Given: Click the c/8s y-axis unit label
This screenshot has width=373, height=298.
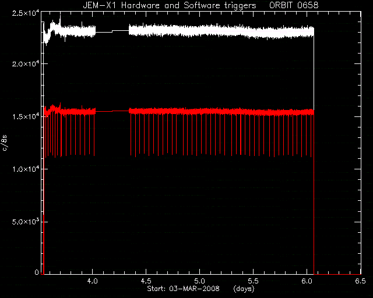Looking at the screenshot, I should [5, 143].
